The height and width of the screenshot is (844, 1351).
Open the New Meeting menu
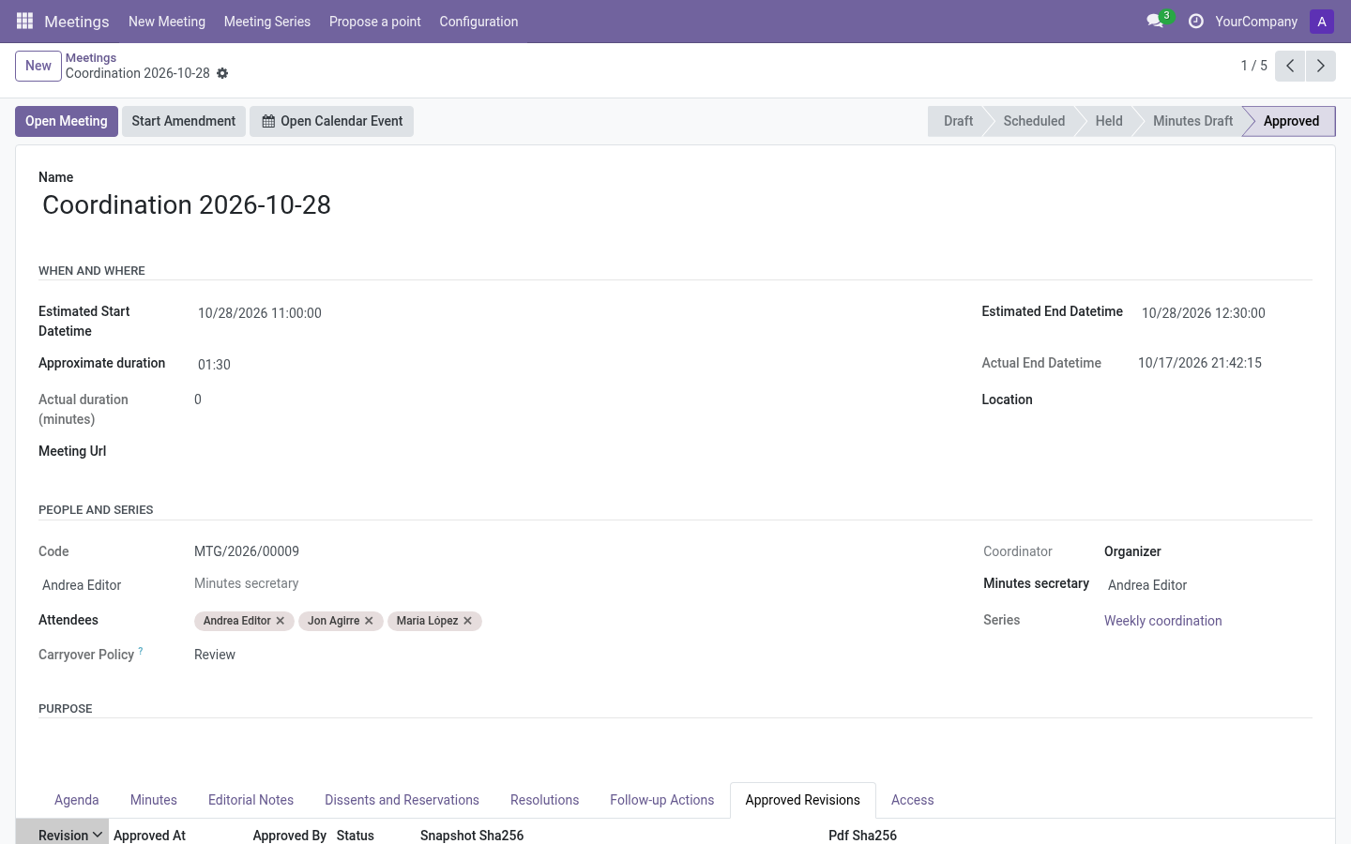pos(167,22)
